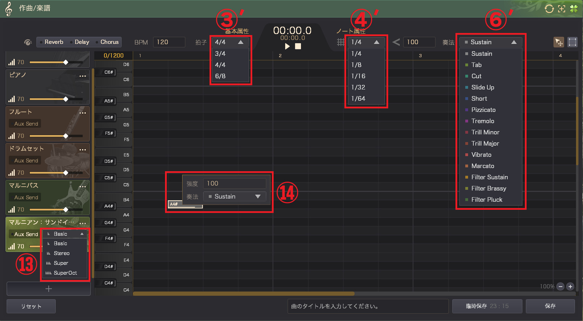Viewport: 583px width, 321px height.
Task: Click the fullscreen frame icon at top
Action: click(x=562, y=9)
